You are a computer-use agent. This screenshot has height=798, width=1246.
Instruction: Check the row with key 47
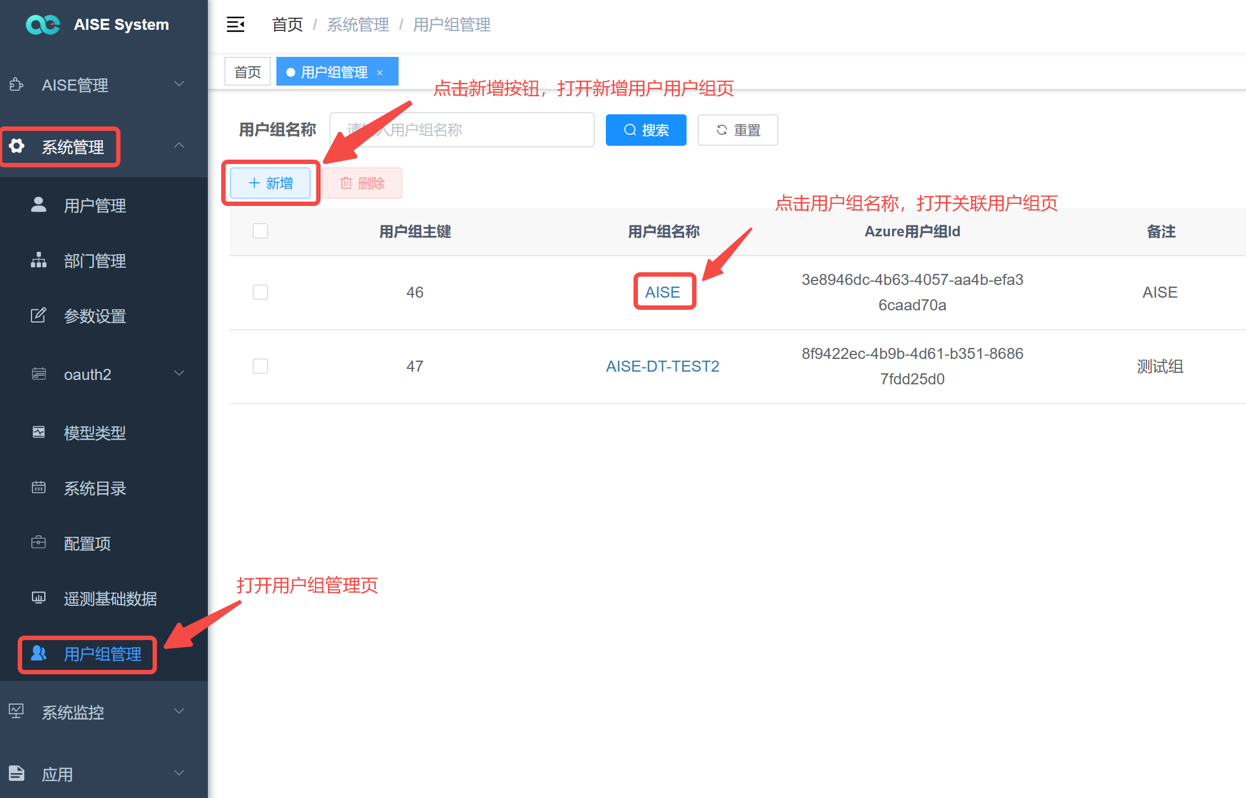pyautogui.click(x=260, y=366)
